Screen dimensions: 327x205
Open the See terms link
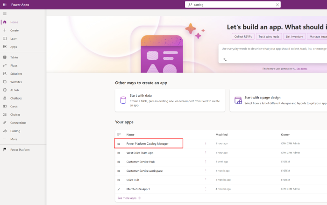point(302,69)
